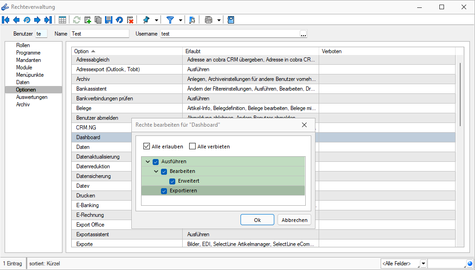Click the 'Name' input field

[99, 34]
